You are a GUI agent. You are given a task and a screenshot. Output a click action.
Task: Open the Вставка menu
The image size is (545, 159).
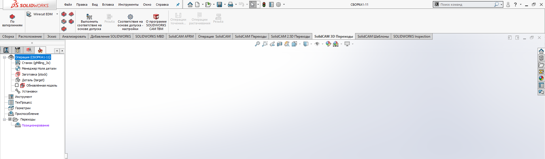tap(108, 5)
